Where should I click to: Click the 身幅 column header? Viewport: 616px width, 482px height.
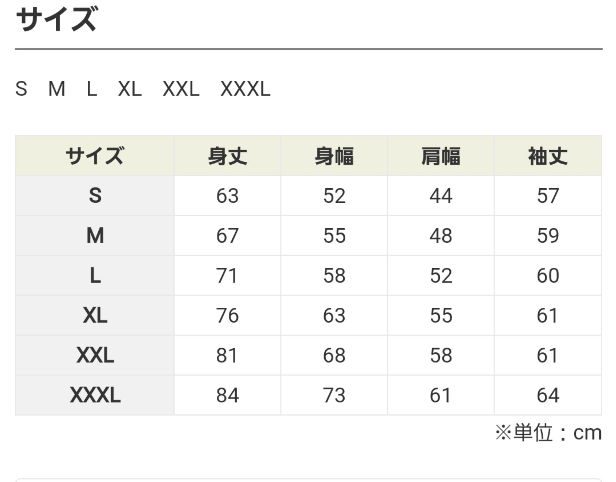coord(334,156)
